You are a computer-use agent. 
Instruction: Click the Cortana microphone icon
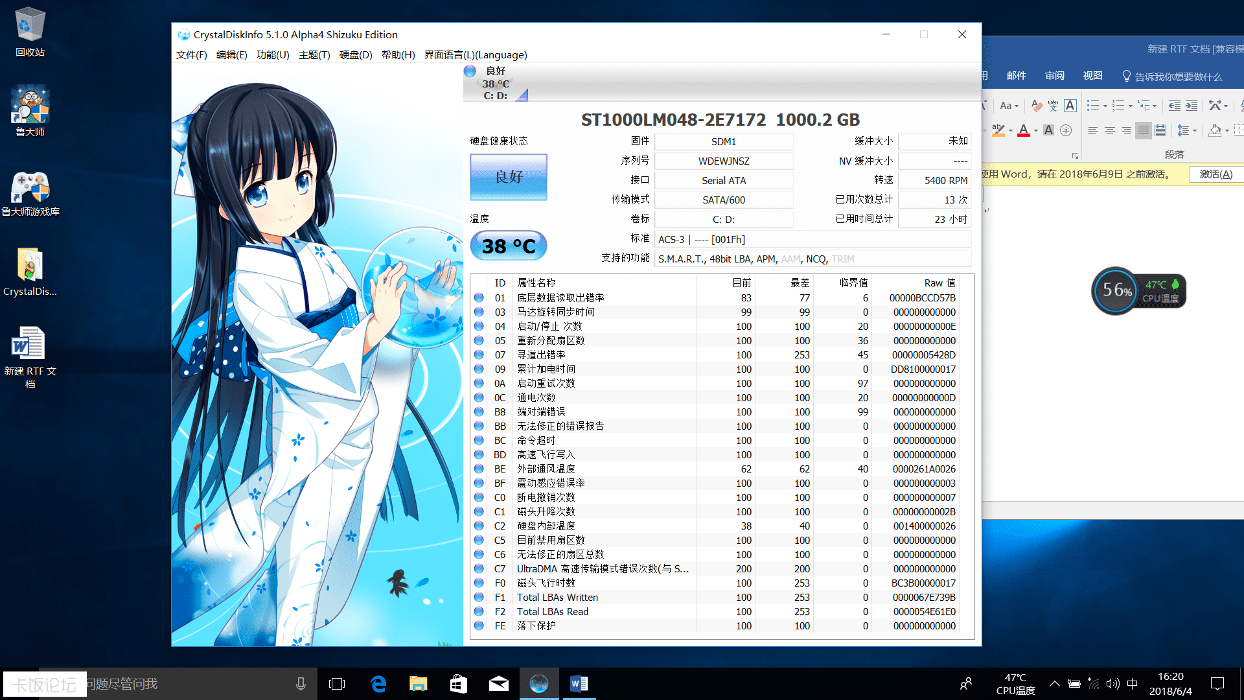[301, 684]
